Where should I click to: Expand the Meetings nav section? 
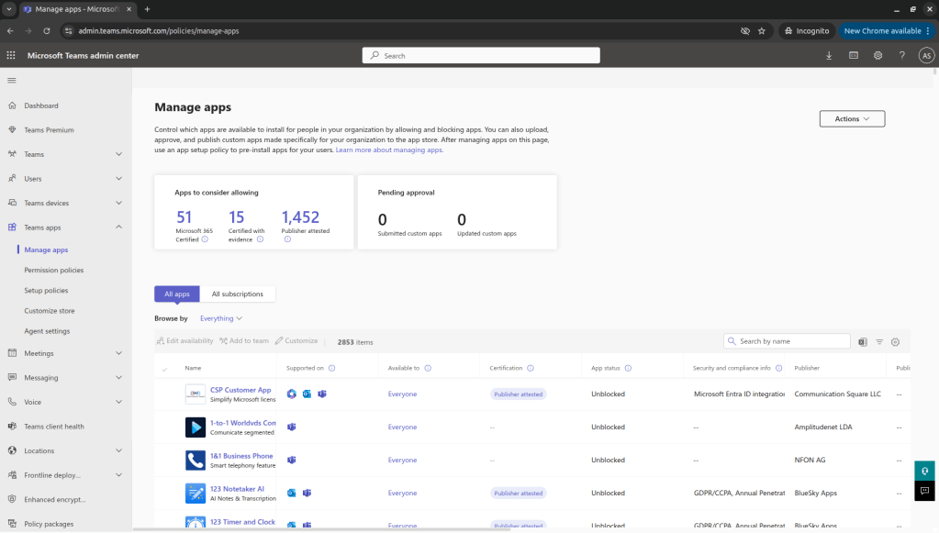coord(118,353)
